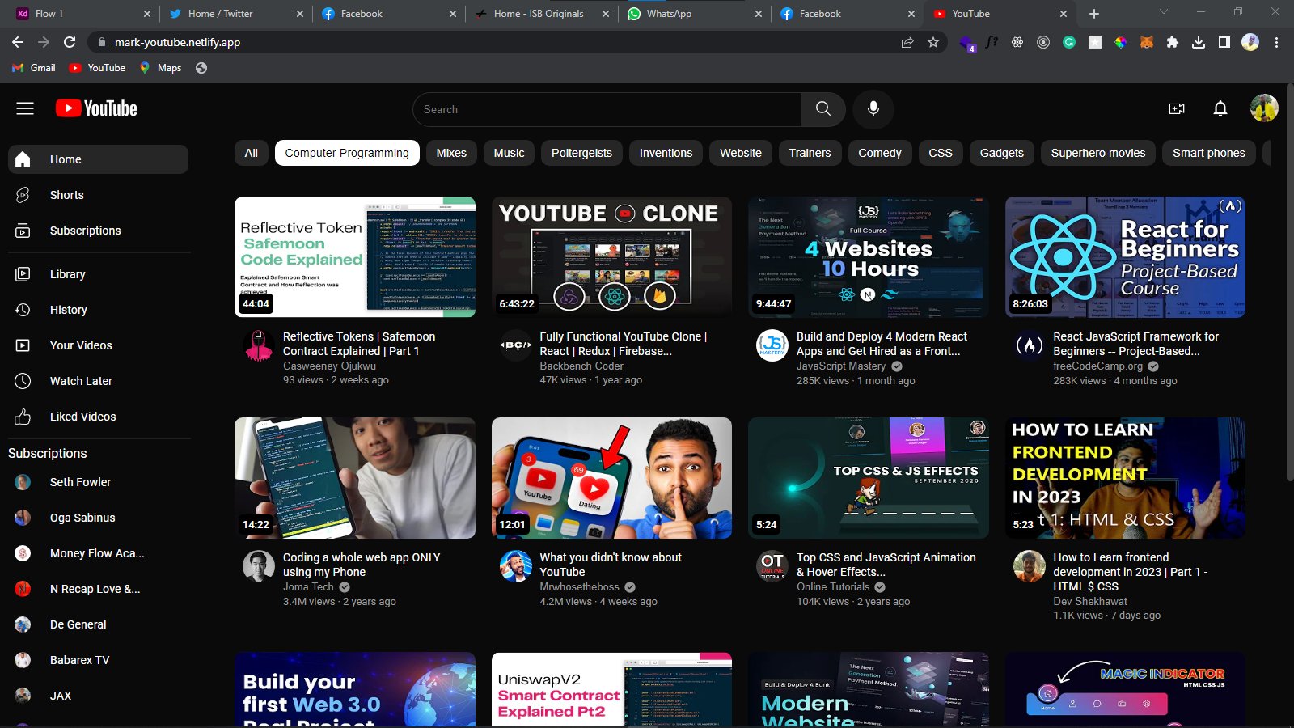This screenshot has height=728, width=1294.
Task: Select the Gadgets filter chip
Action: point(1002,153)
